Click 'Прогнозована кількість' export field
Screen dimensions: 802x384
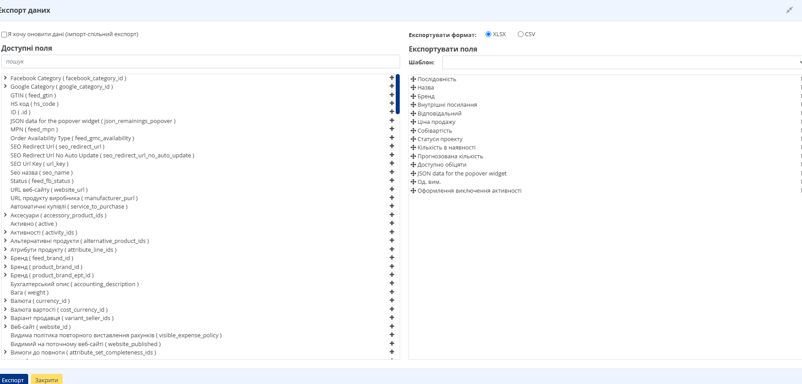(x=450, y=157)
